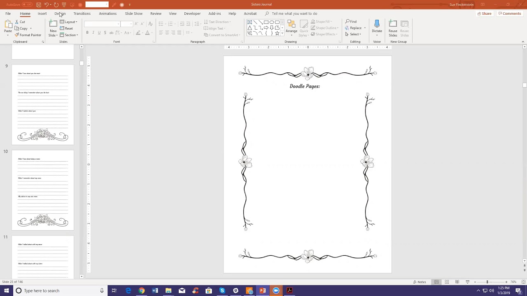This screenshot has height=296, width=527.
Task: Toggle the Notes pane in status bar
Action: [420, 282]
